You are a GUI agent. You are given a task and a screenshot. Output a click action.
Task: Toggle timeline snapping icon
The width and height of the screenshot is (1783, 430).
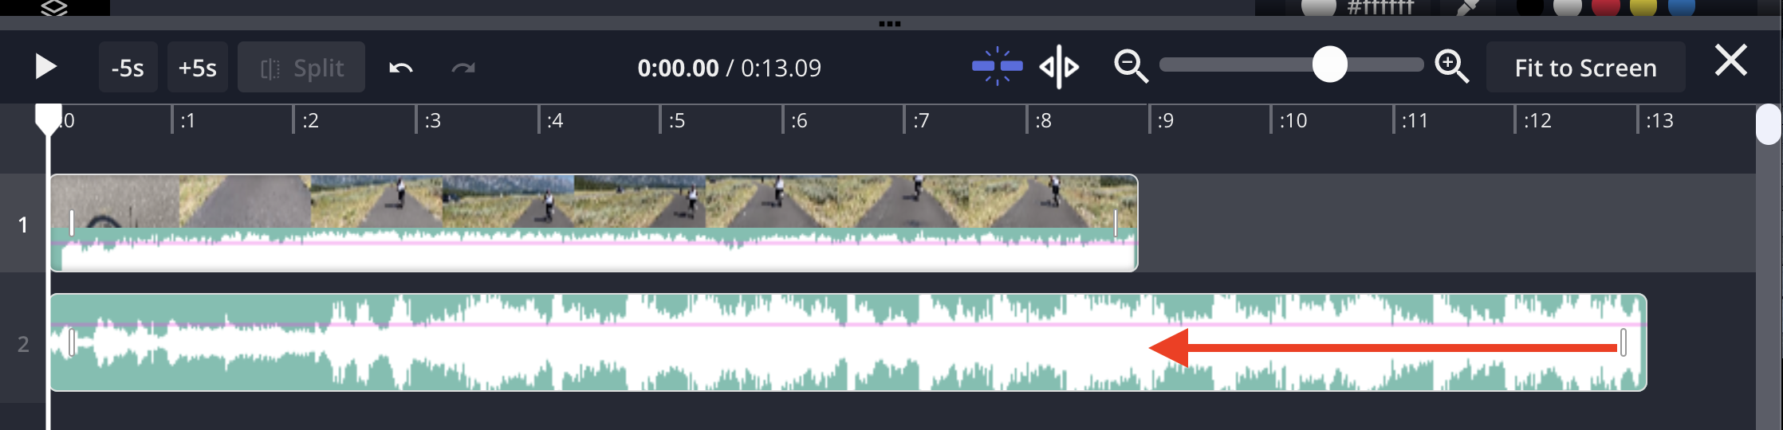pos(997,66)
